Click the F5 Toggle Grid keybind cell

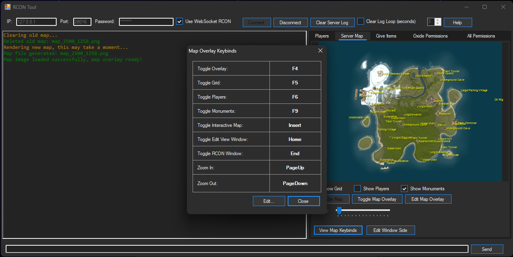click(295, 83)
